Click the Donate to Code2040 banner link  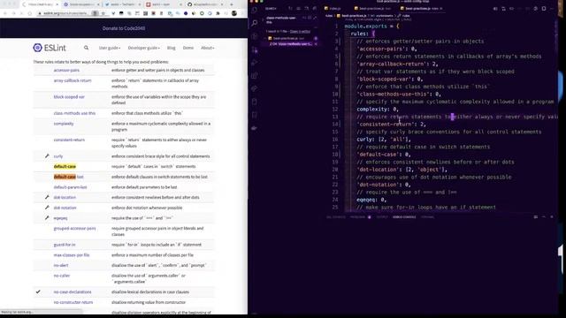point(124,28)
